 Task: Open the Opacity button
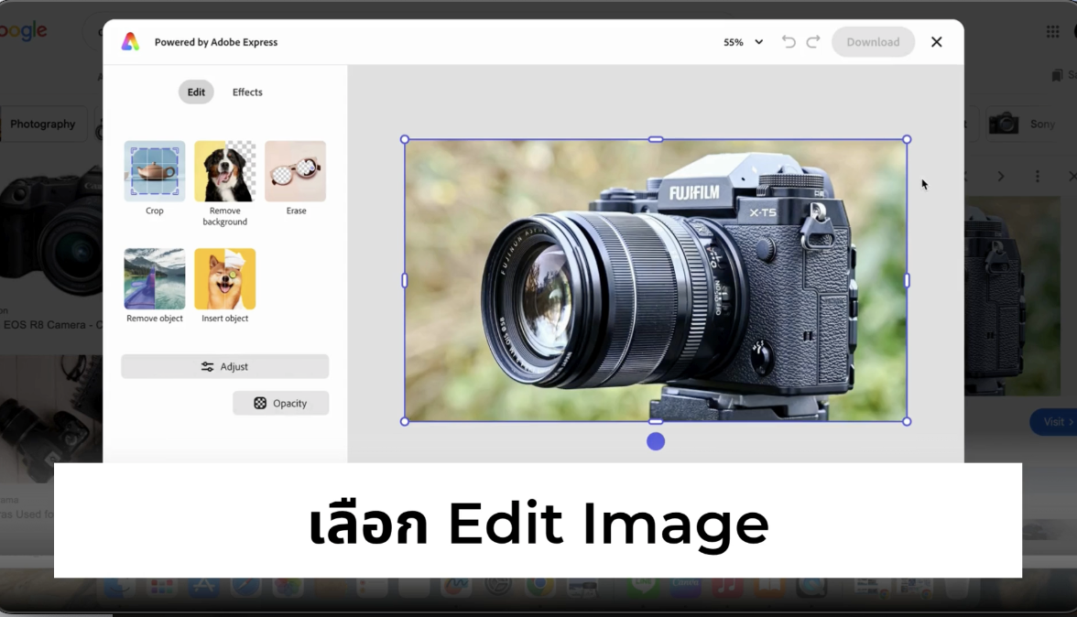280,403
